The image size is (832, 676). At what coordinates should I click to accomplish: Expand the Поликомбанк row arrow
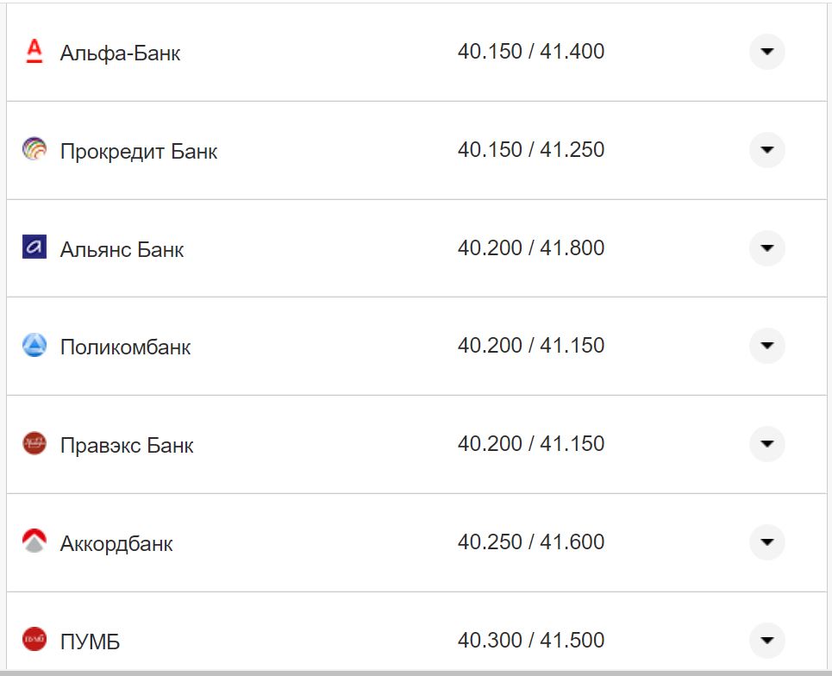click(x=766, y=346)
